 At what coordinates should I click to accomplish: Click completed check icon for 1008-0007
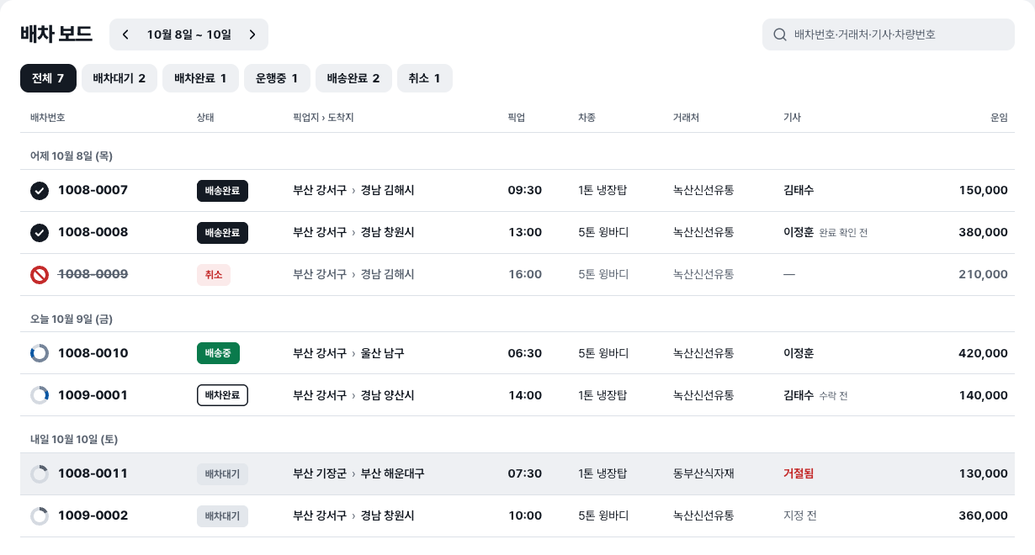coord(40,191)
